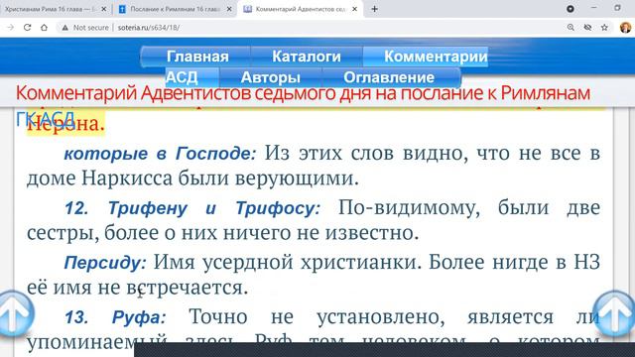
Task: Open the Авторы menu item
Action: [x=271, y=77]
